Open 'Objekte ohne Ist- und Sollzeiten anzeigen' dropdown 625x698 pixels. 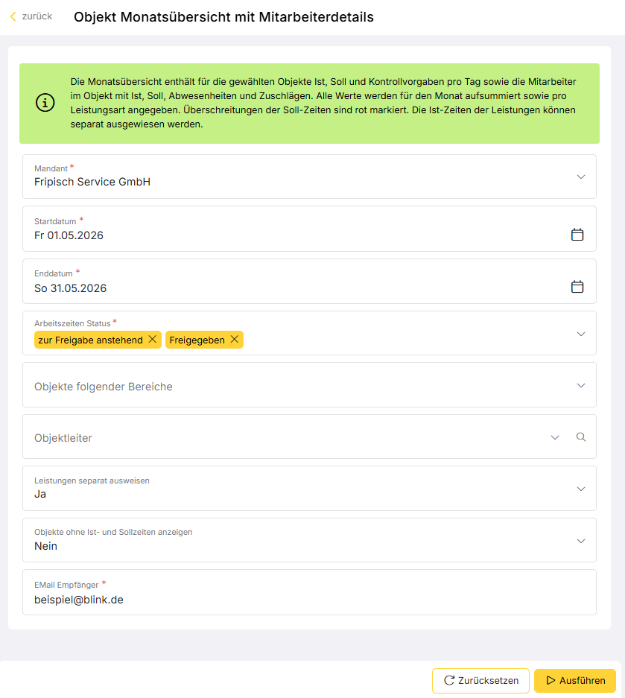point(309,540)
